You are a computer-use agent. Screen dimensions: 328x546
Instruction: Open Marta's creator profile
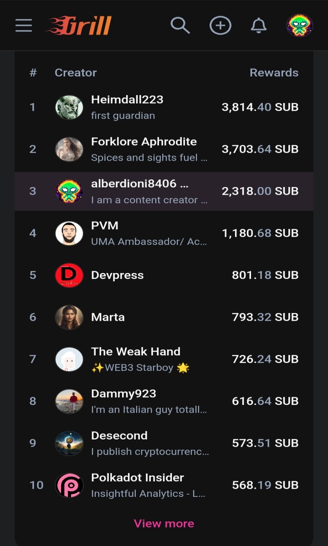(x=108, y=317)
